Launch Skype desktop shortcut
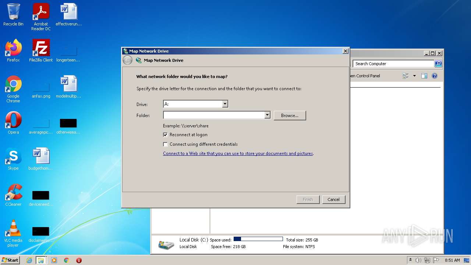 pyautogui.click(x=13, y=159)
